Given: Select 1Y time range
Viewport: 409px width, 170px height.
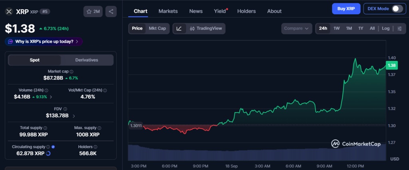Looking at the screenshot, I should click(x=361, y=29).
